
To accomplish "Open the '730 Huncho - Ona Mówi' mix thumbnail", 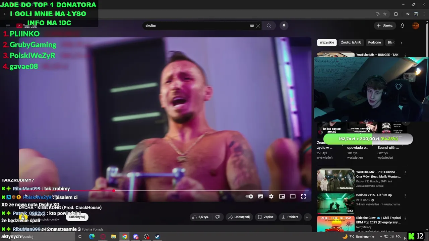I will tap(335, 180).
